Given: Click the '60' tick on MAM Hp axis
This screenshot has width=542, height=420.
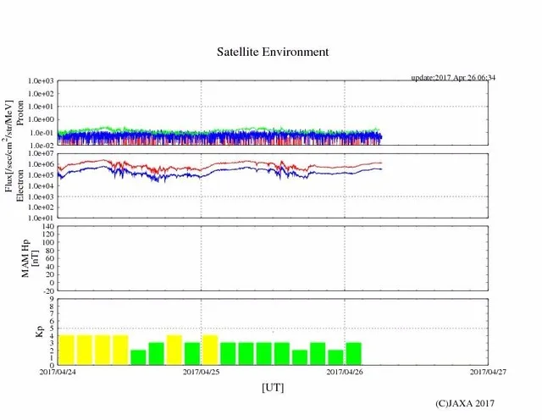Looking at the screenshot, I should click(x=51, y=258).
